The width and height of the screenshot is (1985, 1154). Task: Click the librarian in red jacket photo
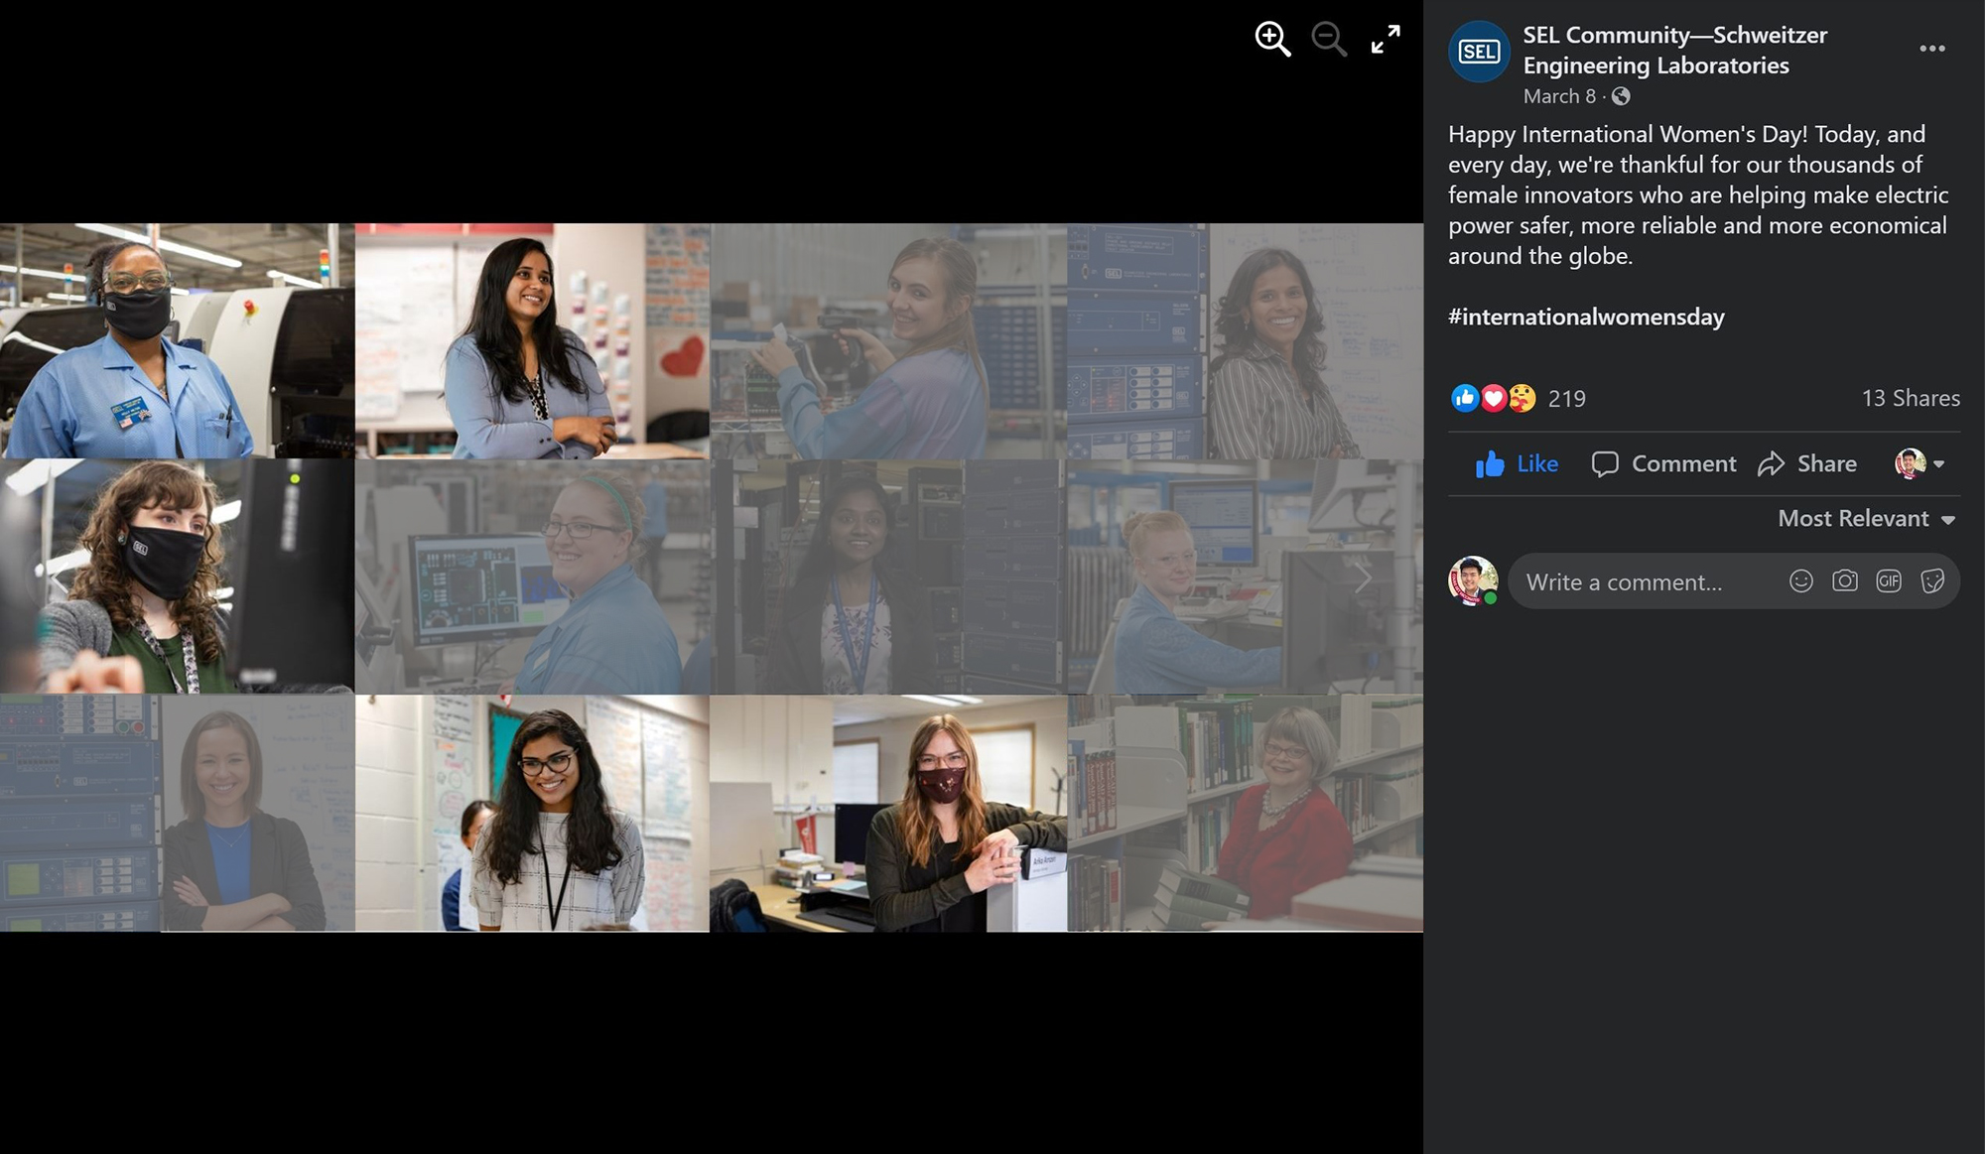1246,813
